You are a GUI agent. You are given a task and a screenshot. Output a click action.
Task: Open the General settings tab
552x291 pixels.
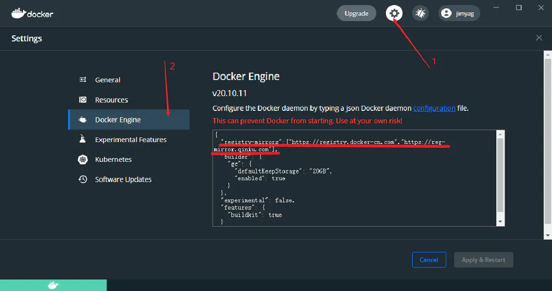[x=108, y=80]
